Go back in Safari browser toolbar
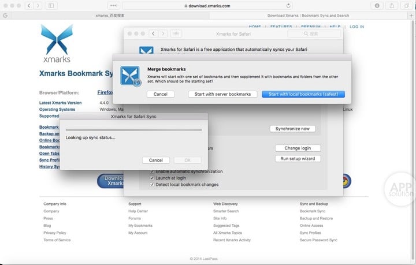The width and height of the screenshot is (416, 265). (x=29, y=6)
